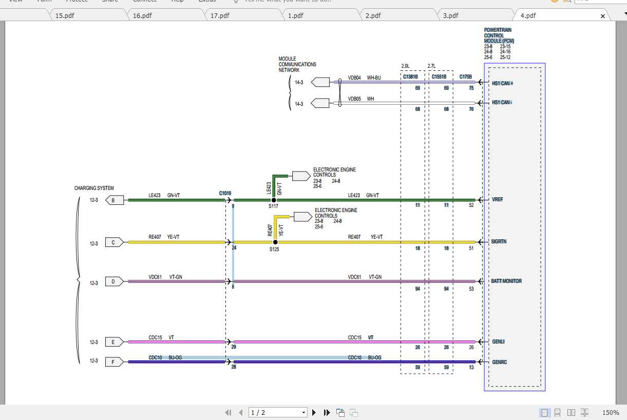
Task: Select continuous scrolling page view
Action: click(558, 412)
